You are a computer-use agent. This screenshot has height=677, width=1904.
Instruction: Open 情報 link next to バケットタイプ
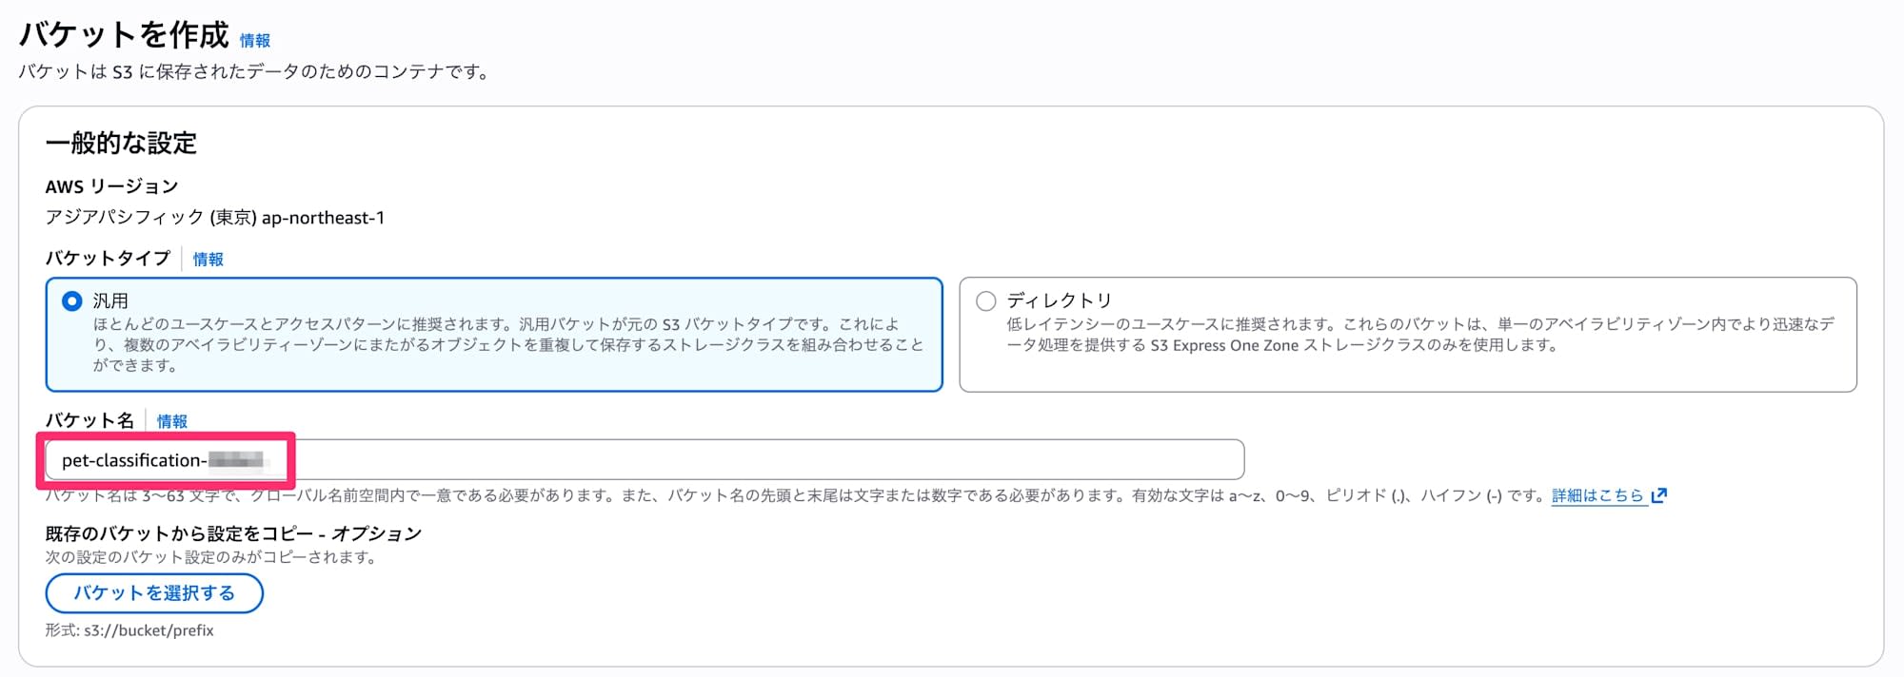point(208,260)
